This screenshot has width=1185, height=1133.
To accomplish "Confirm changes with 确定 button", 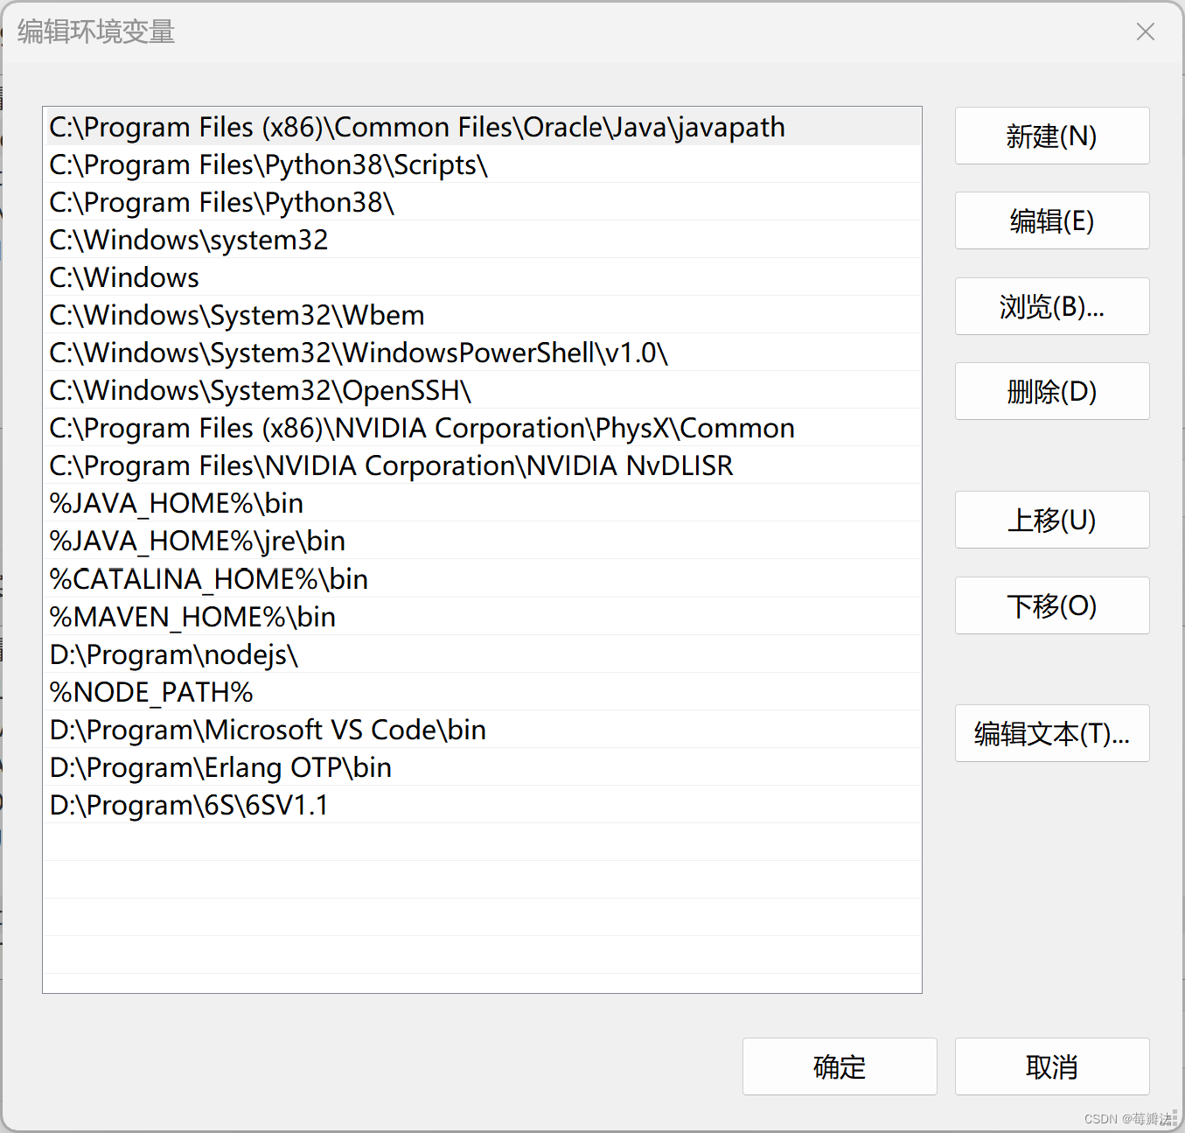I will [x=838, y=1067].
